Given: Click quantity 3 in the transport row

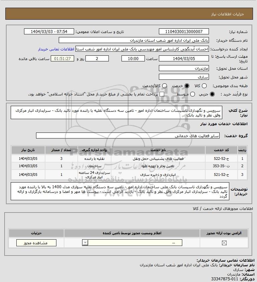Looking at the screenshot, I should pyautogui.click(x=61, y=159).
